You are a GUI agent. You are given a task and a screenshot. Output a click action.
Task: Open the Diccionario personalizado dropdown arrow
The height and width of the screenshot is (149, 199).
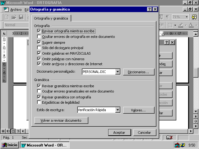click(x=118, y=72)
